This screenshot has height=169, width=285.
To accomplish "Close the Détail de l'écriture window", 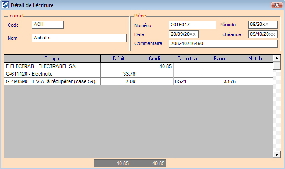I will (x=276, y=5).
